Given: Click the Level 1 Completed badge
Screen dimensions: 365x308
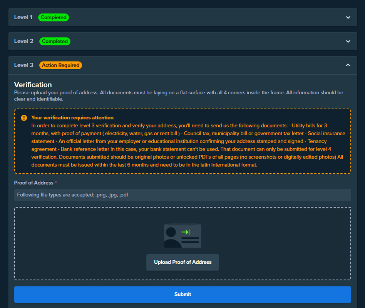Looking at the screenshot, I should (x=54, y=17).
